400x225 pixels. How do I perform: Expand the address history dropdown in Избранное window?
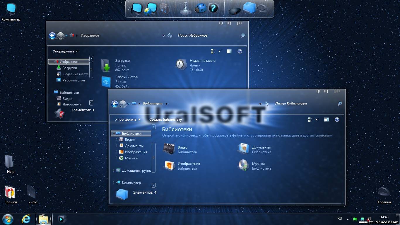(x=163, y=36)
